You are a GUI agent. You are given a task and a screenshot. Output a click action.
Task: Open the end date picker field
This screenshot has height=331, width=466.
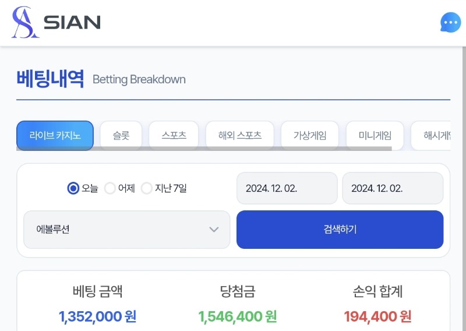click(393, 188)
